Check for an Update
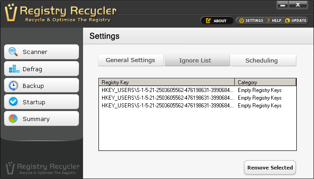Image resolution: width=314 pixels, height=179 pixels. coord(295,20)
